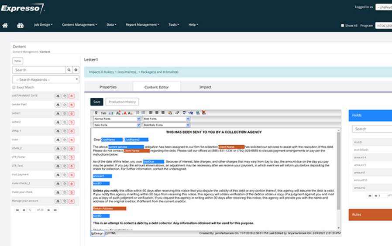Select the Amount10 field

click(x=372, y=180)
